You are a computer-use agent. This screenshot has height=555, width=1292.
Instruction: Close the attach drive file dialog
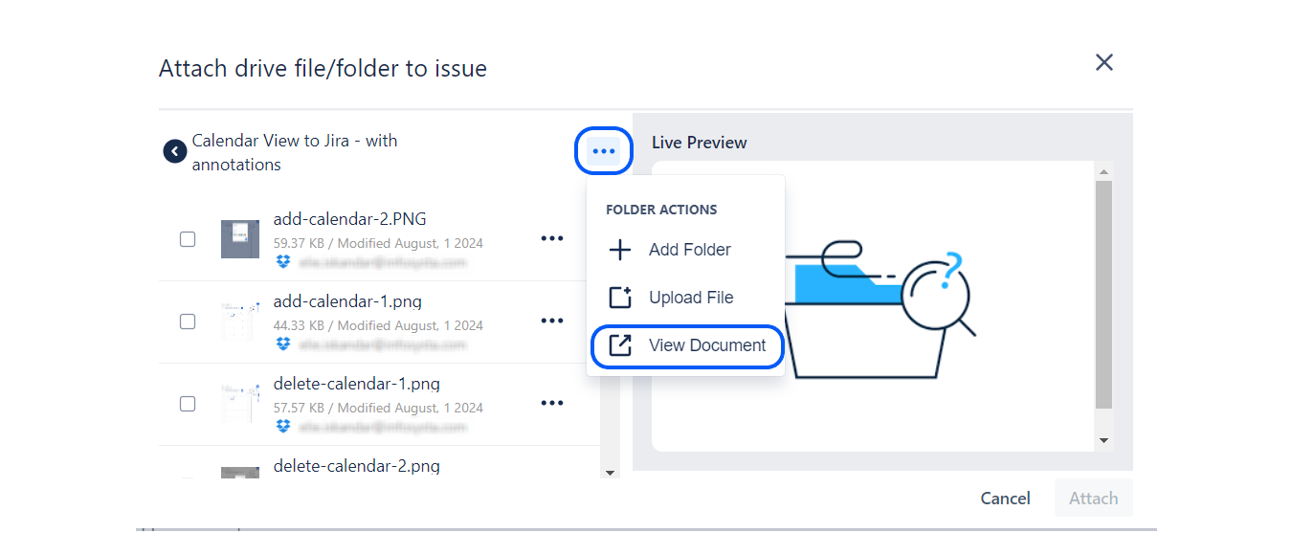coord(1103,62)
